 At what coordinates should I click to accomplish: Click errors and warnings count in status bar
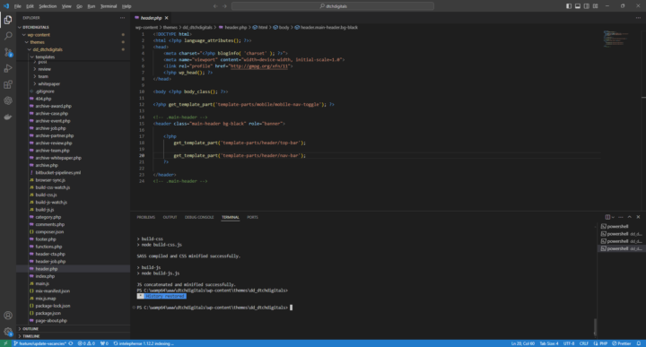[86, 343]
